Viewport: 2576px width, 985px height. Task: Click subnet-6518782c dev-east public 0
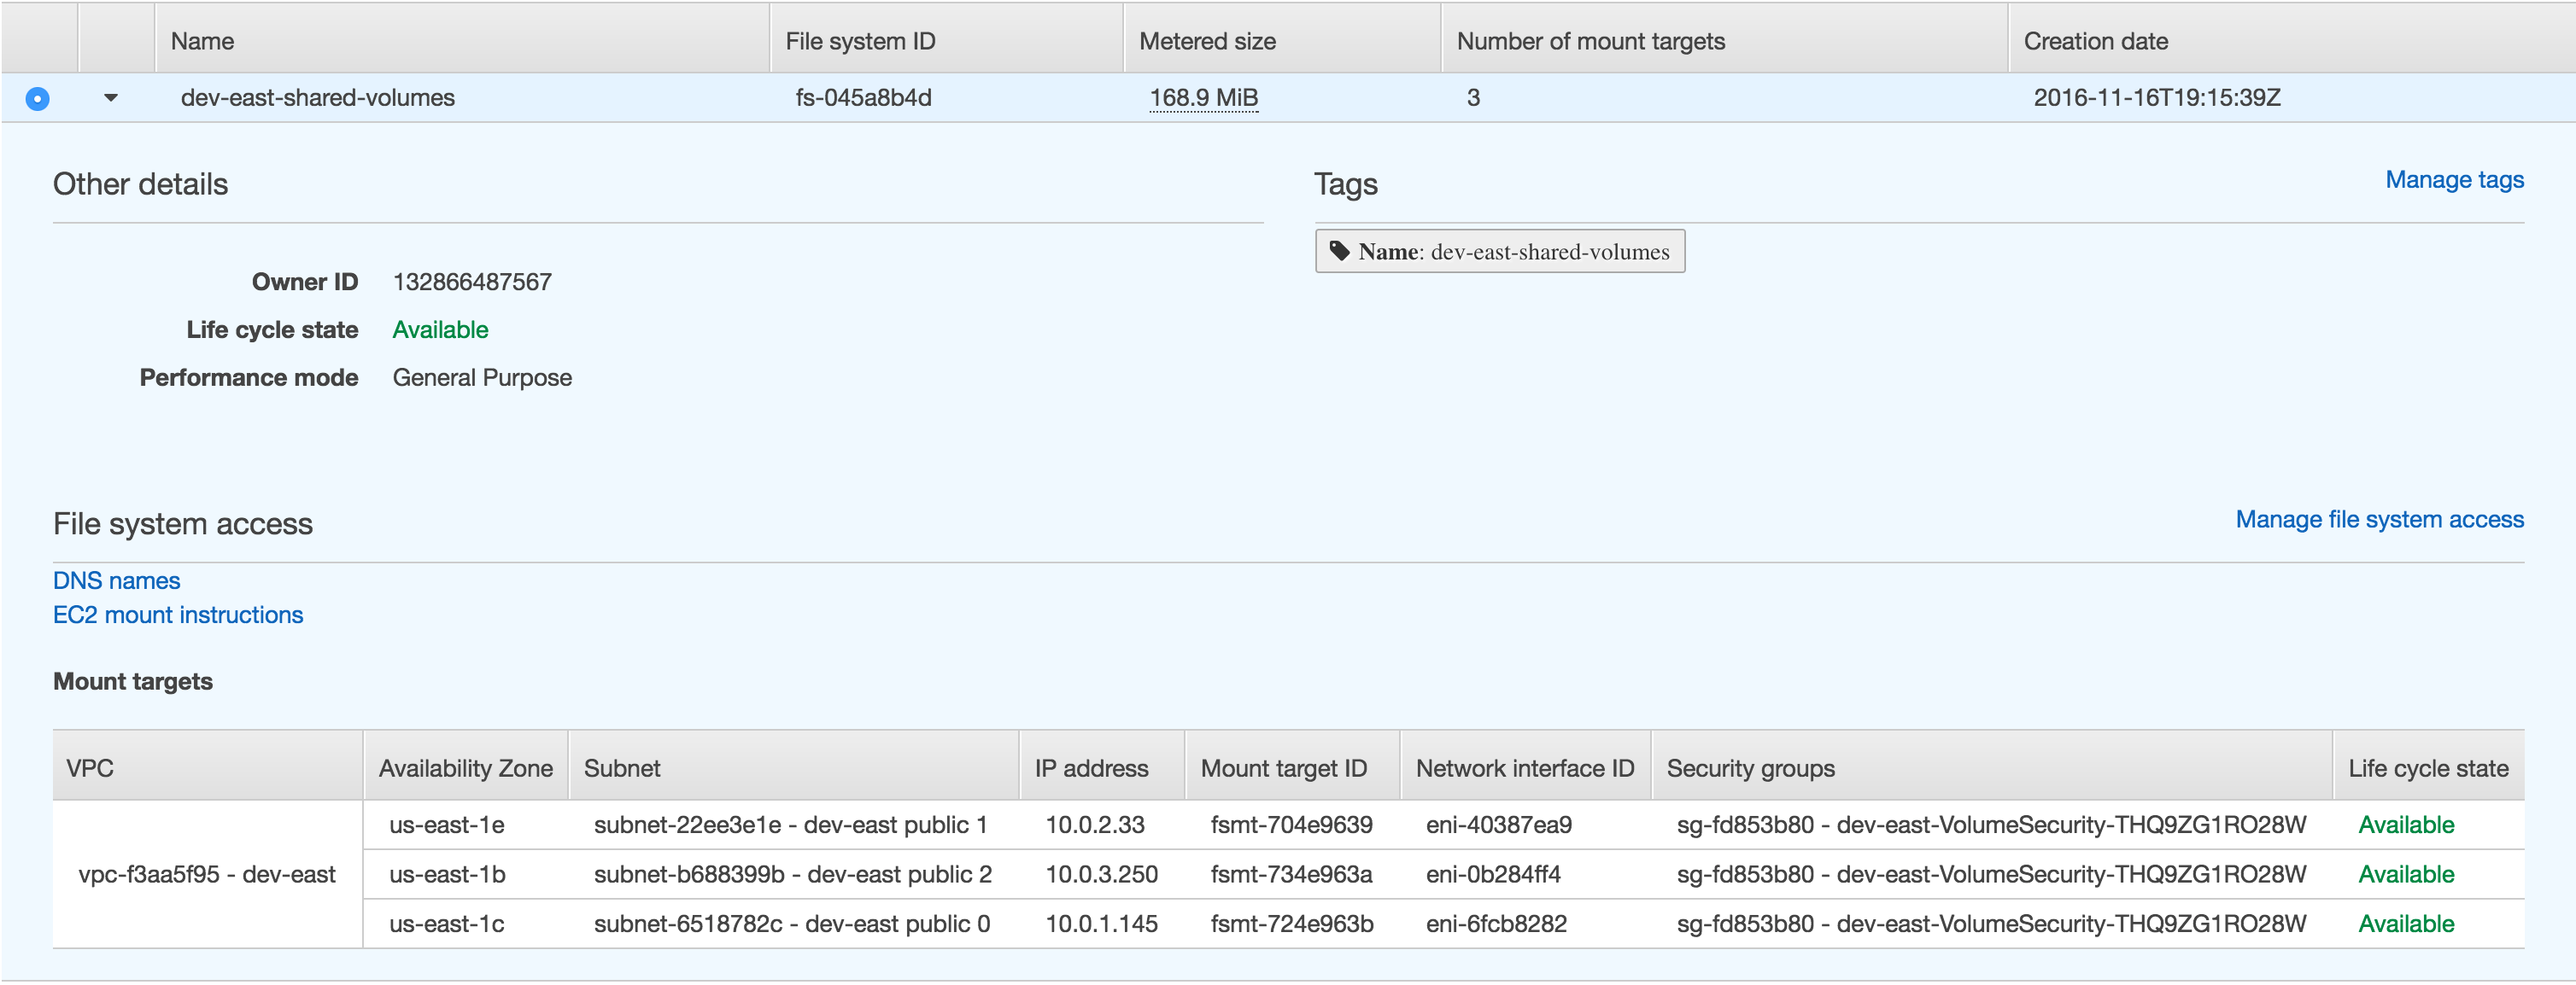[791, 923]
